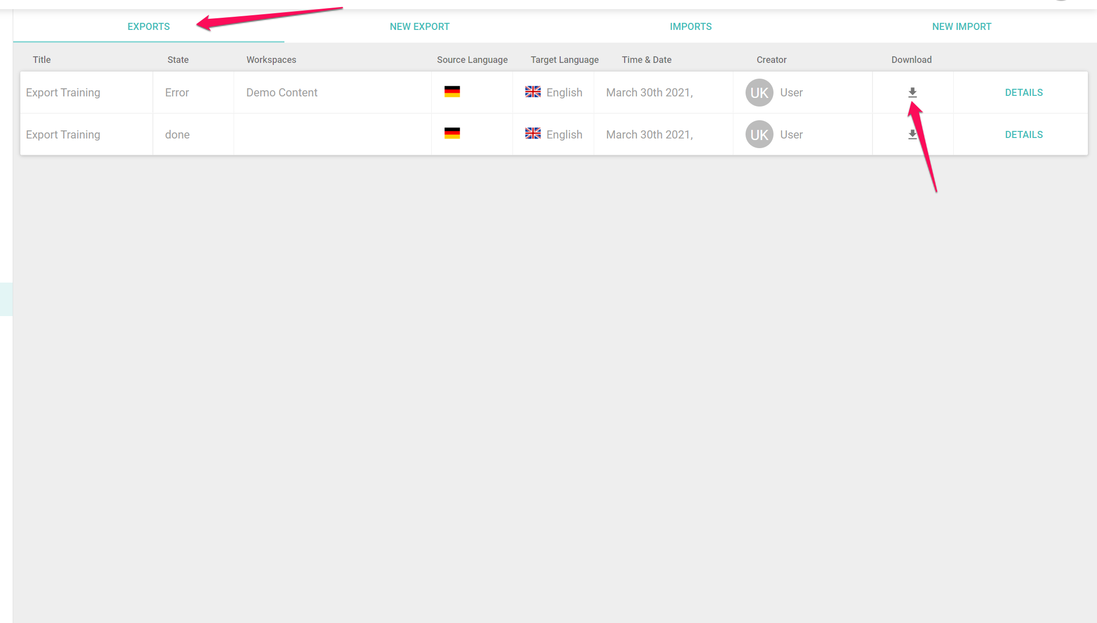Click German flag in Error export row

click(x=452, y=92)
